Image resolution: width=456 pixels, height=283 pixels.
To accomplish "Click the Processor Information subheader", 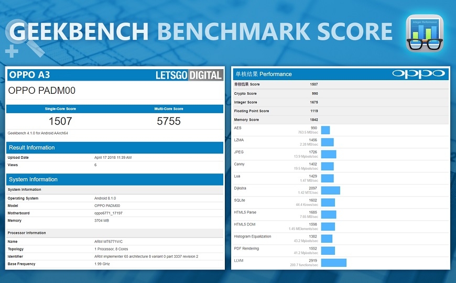I will 27,233.
